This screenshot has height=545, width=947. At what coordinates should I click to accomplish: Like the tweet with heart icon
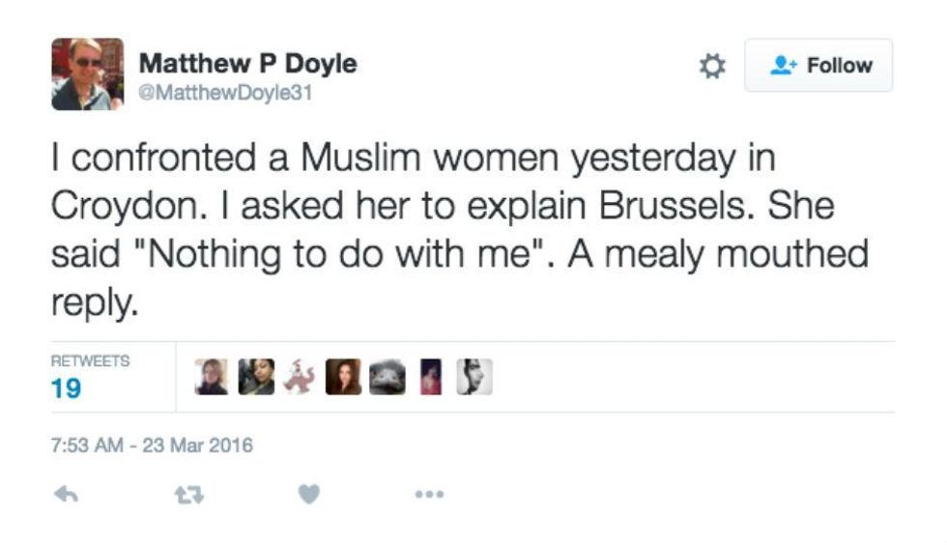coord(308,494)
